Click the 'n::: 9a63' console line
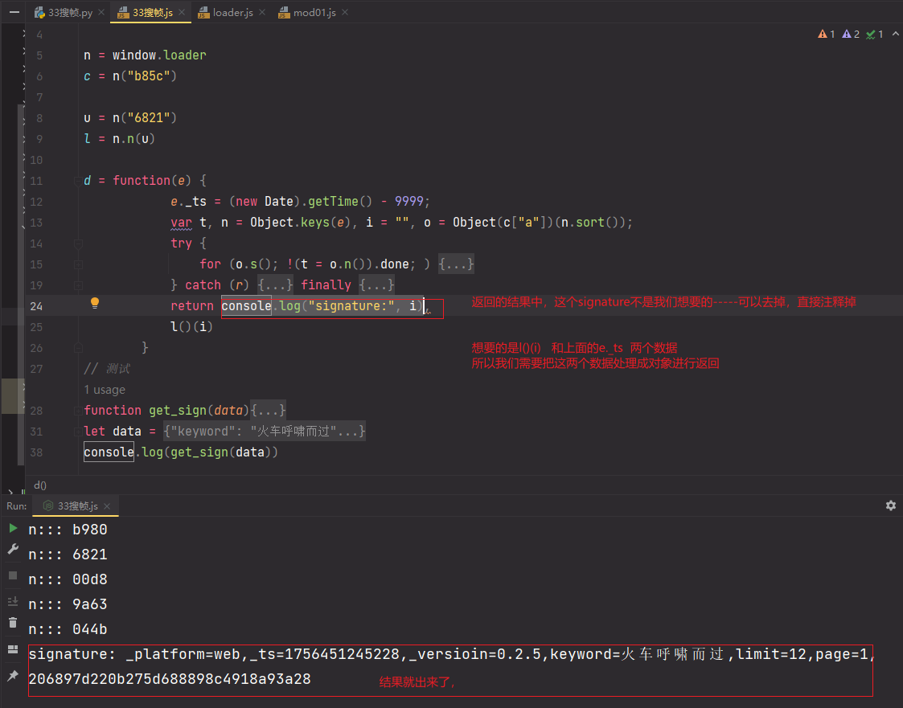Screen dimensions: 903x708 point(68,604)
